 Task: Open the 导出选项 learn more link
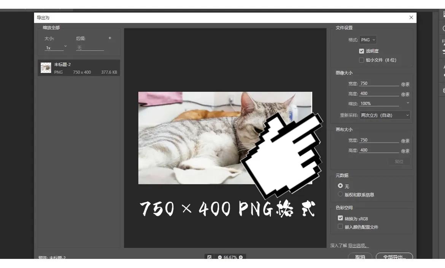pos(358,246)
